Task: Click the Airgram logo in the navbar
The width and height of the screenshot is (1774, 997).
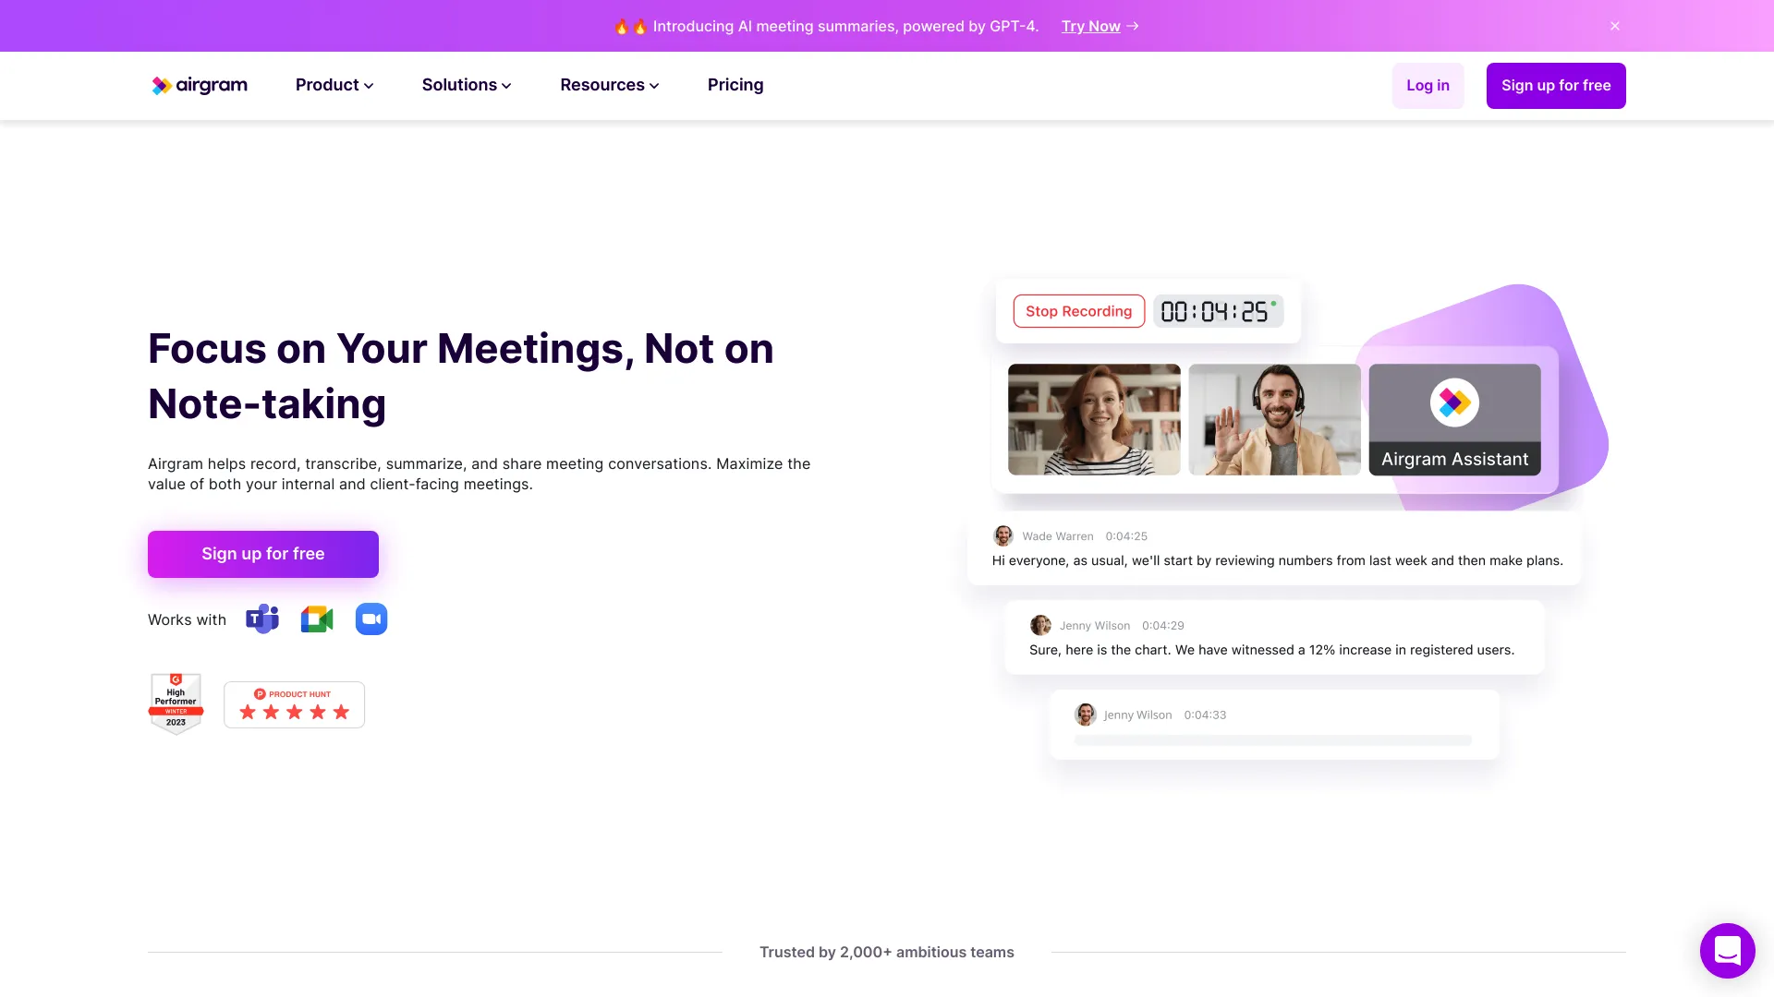Action: pos(200,85)
